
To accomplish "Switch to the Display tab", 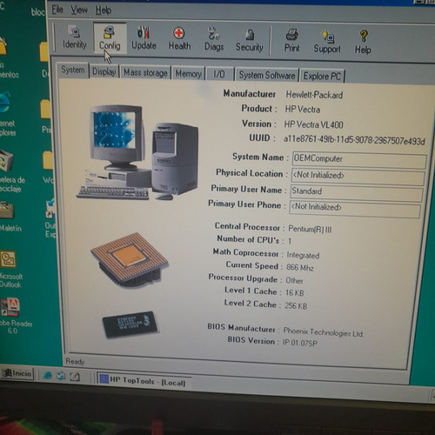I will pos(104,71).
